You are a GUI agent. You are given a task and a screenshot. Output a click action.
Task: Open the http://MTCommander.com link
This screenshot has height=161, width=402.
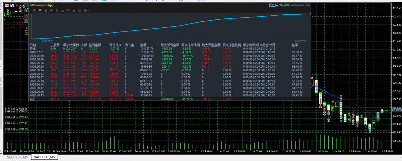click(x=294, y=5)
